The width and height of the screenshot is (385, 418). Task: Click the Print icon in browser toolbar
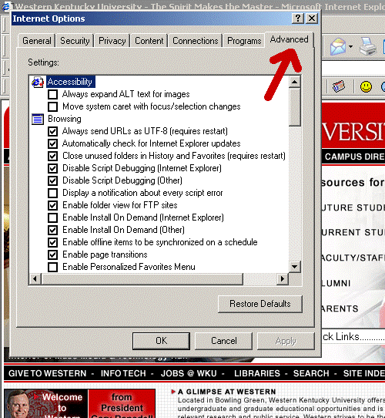pyautogui.click(x=368, y=46)
